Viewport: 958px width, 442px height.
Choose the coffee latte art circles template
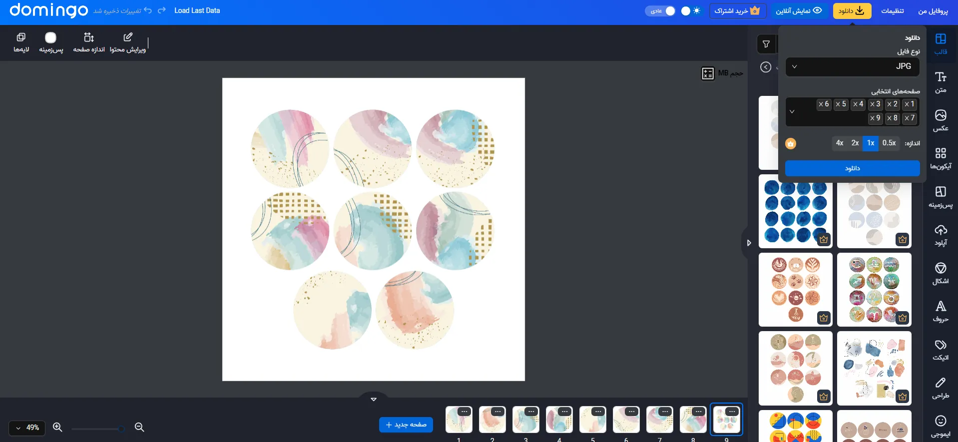coord(796,290)
